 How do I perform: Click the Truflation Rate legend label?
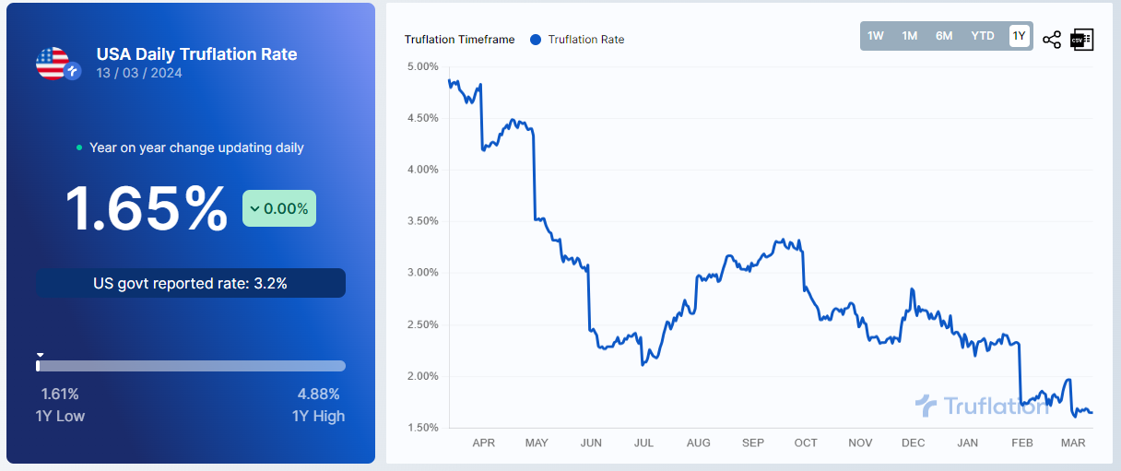585,40
